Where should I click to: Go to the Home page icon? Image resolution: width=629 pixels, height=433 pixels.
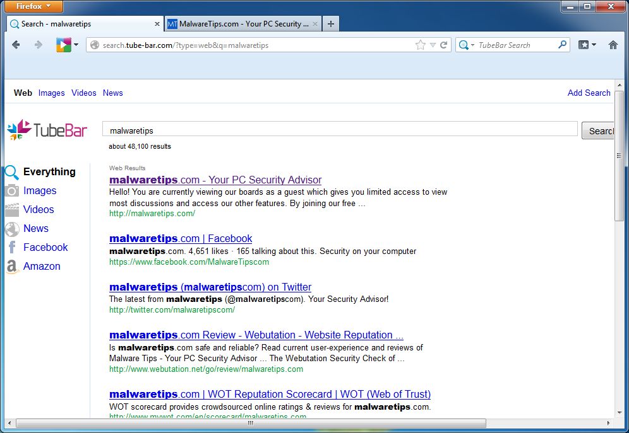(x=613, y=45)
